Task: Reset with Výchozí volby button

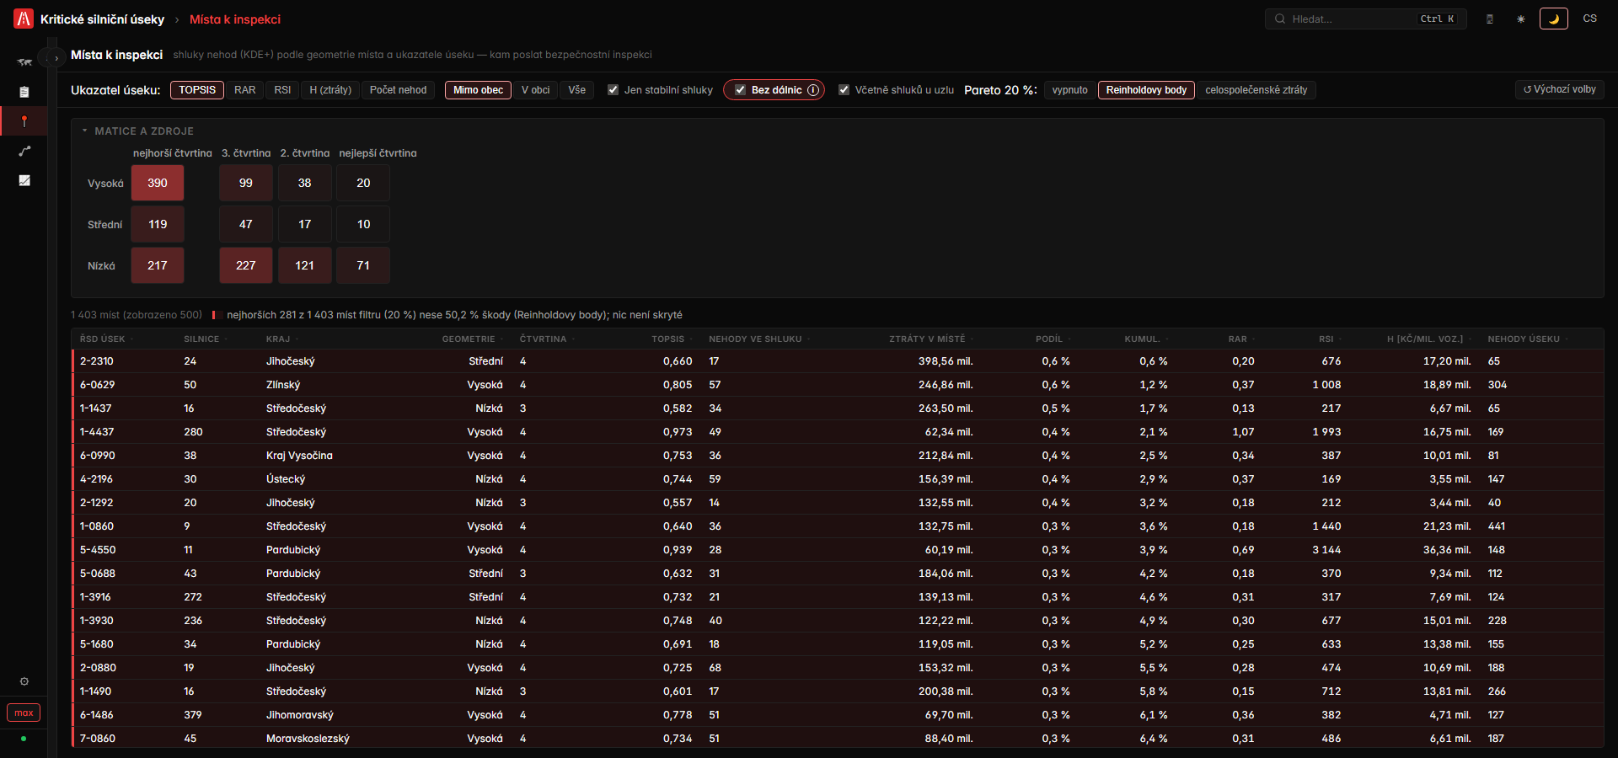Action: coord(1559,89)
